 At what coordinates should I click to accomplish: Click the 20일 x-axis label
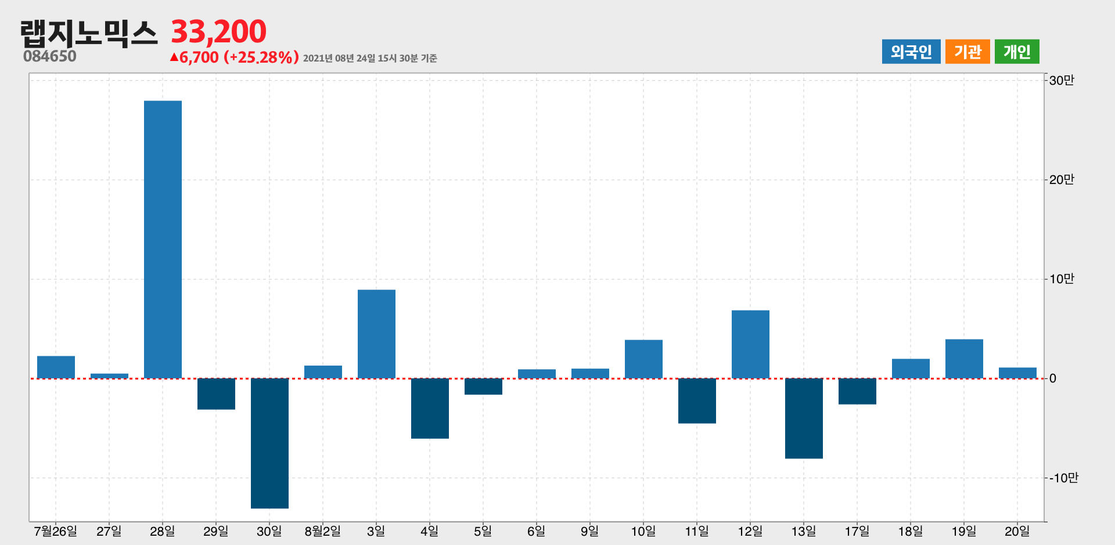[x=1017, y=531]
